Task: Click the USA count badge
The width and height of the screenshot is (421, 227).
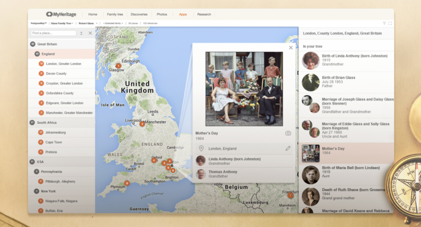Action: click(32, 162)
